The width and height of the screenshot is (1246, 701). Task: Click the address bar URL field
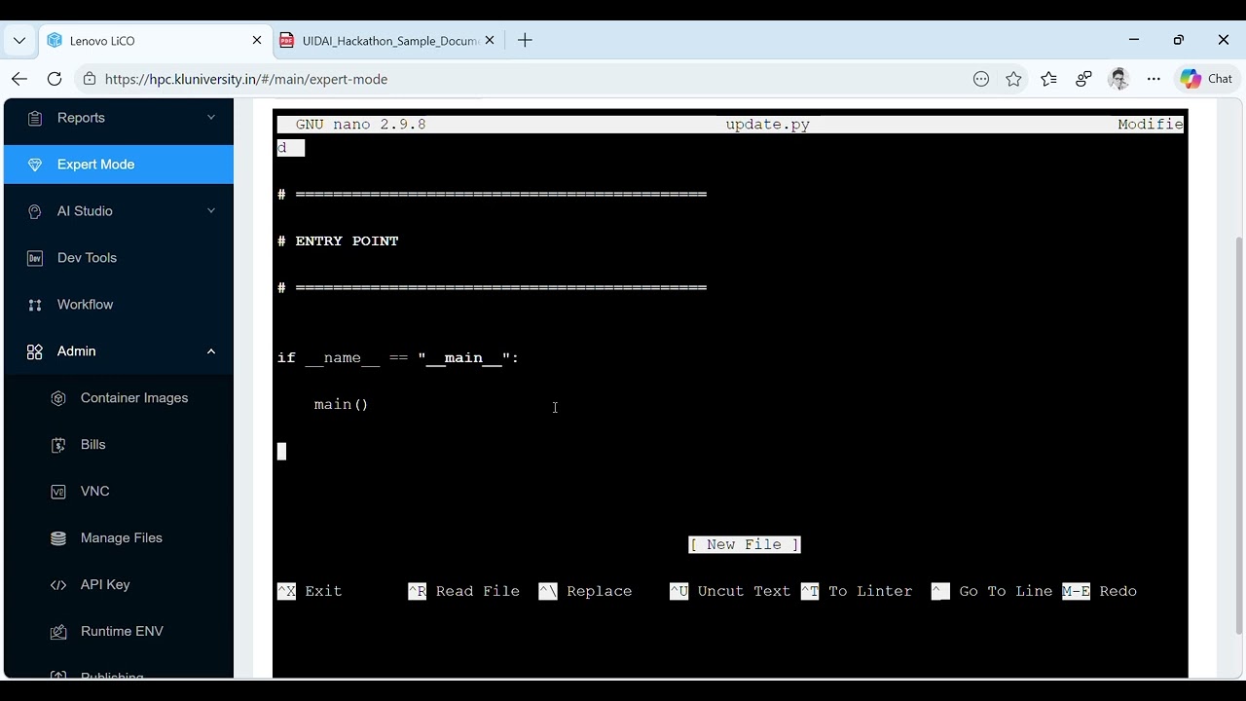coord(526,79)
